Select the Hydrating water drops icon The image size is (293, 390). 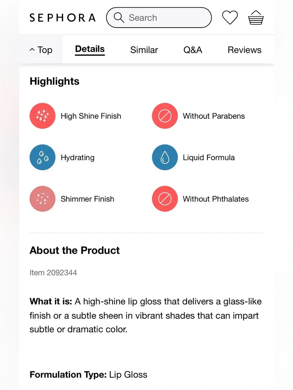42,157
